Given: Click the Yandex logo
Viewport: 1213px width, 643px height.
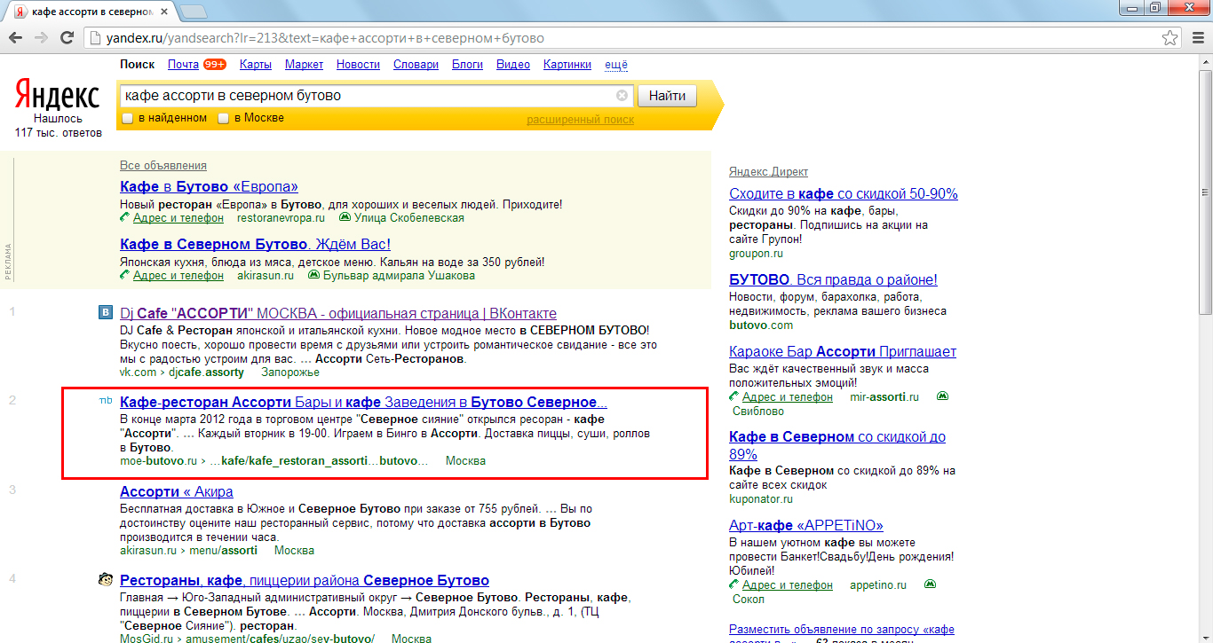Looking at the screenshot, I should [x=58, y=95].
